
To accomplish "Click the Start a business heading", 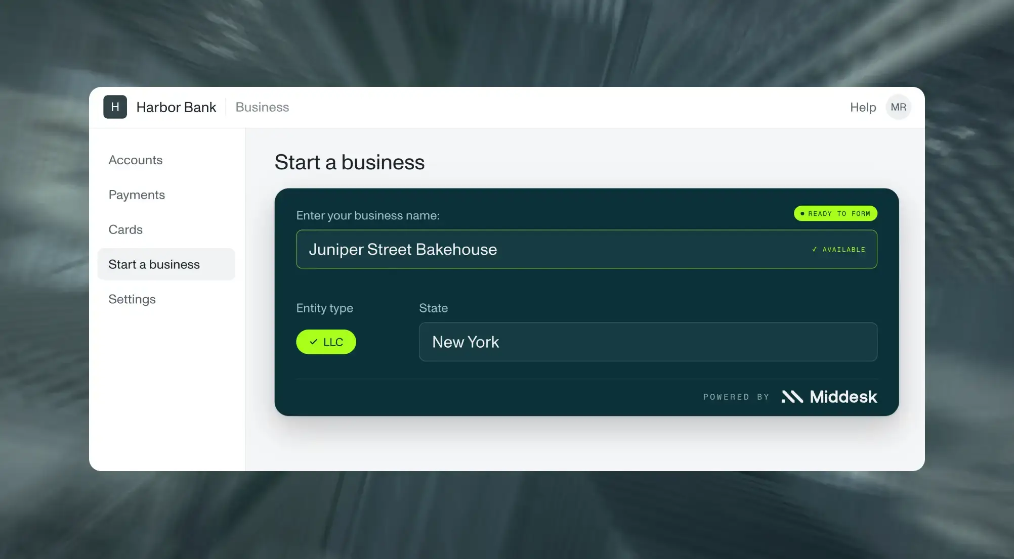I will pos(350,162).
